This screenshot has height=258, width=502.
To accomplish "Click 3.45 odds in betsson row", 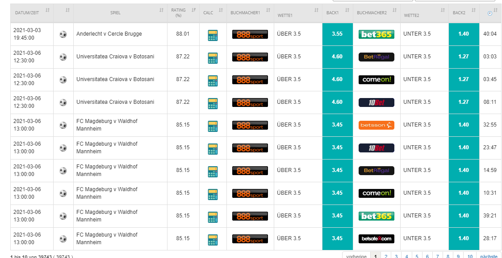I will point(338,125).
